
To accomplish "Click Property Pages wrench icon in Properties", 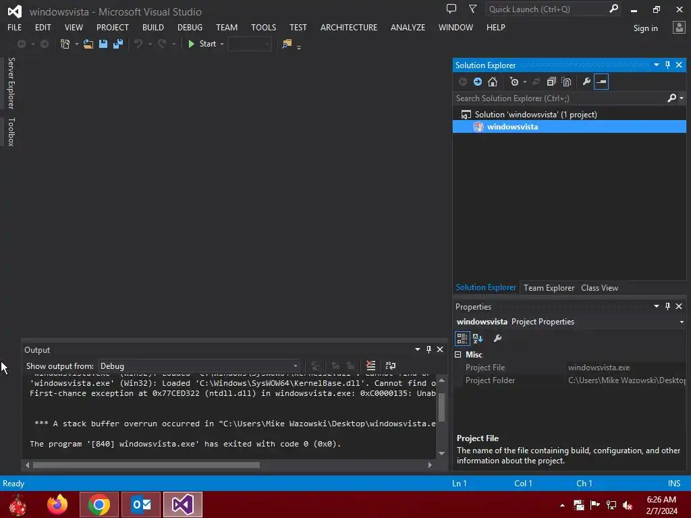I will (x=497, y=339).
